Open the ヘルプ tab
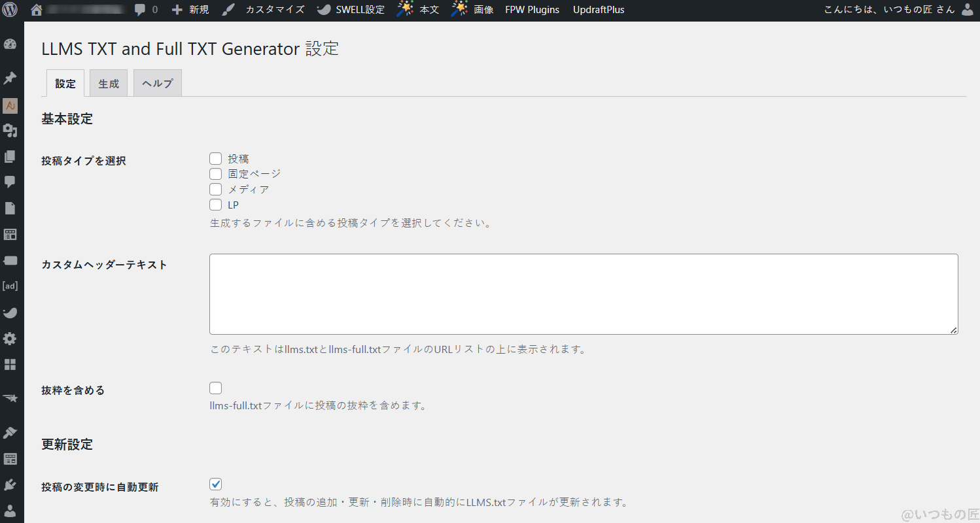 [156, 82]
